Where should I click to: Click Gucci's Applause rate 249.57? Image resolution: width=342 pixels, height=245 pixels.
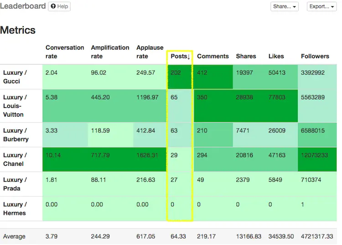[x=146, y=72]
